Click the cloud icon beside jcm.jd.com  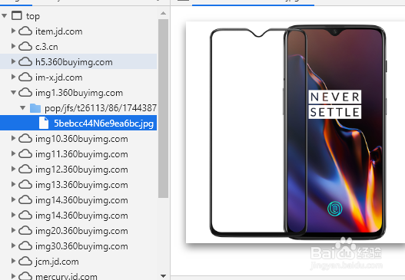pyautogui.click(x=25, y=261)
